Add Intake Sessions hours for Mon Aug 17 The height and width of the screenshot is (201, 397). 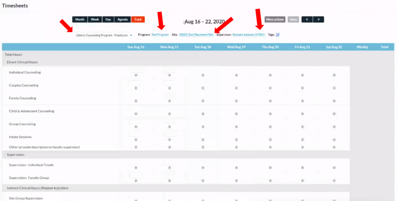coord(169,139)
